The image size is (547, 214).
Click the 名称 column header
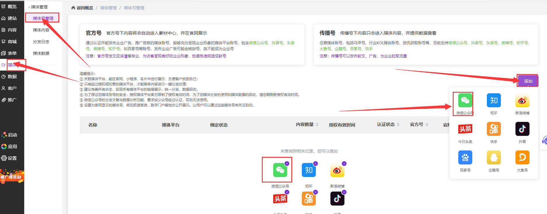pos(93,125)
